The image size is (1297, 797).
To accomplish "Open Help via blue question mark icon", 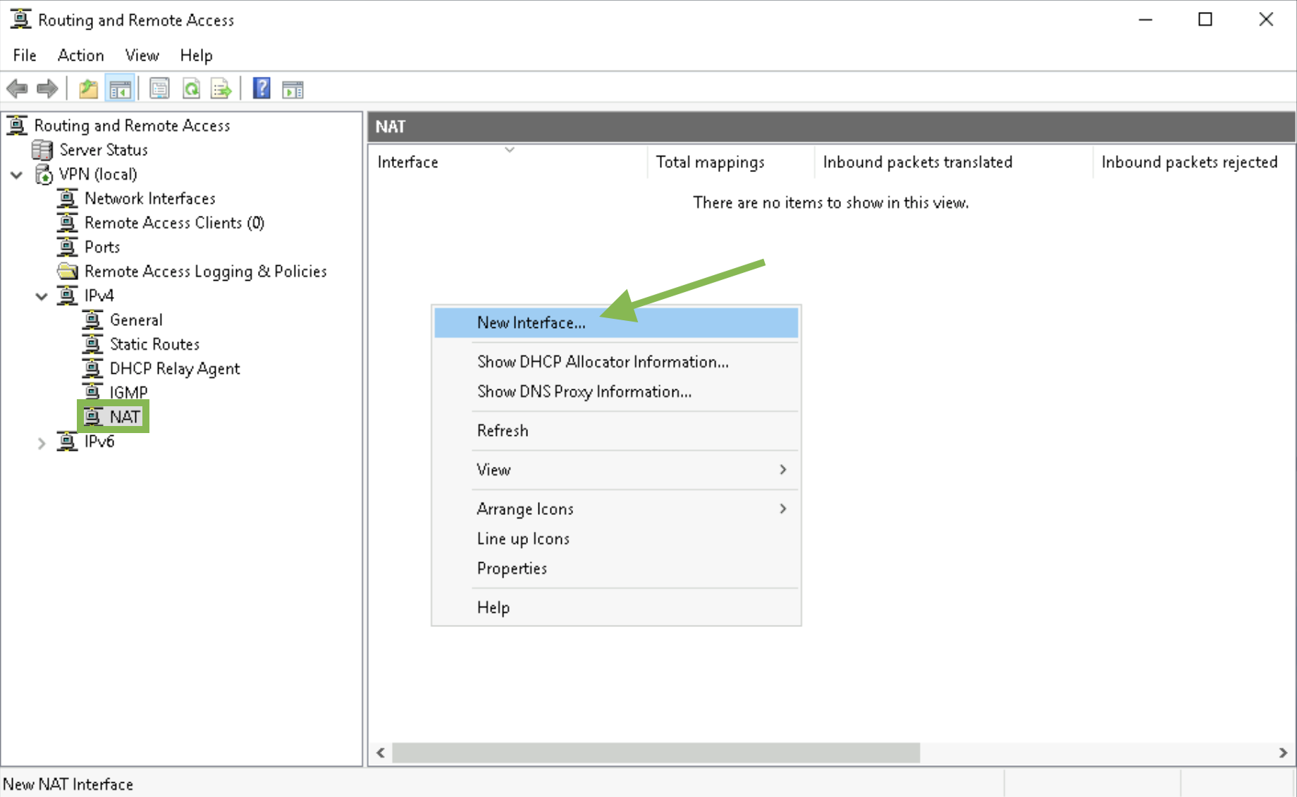I will (262, 89).
